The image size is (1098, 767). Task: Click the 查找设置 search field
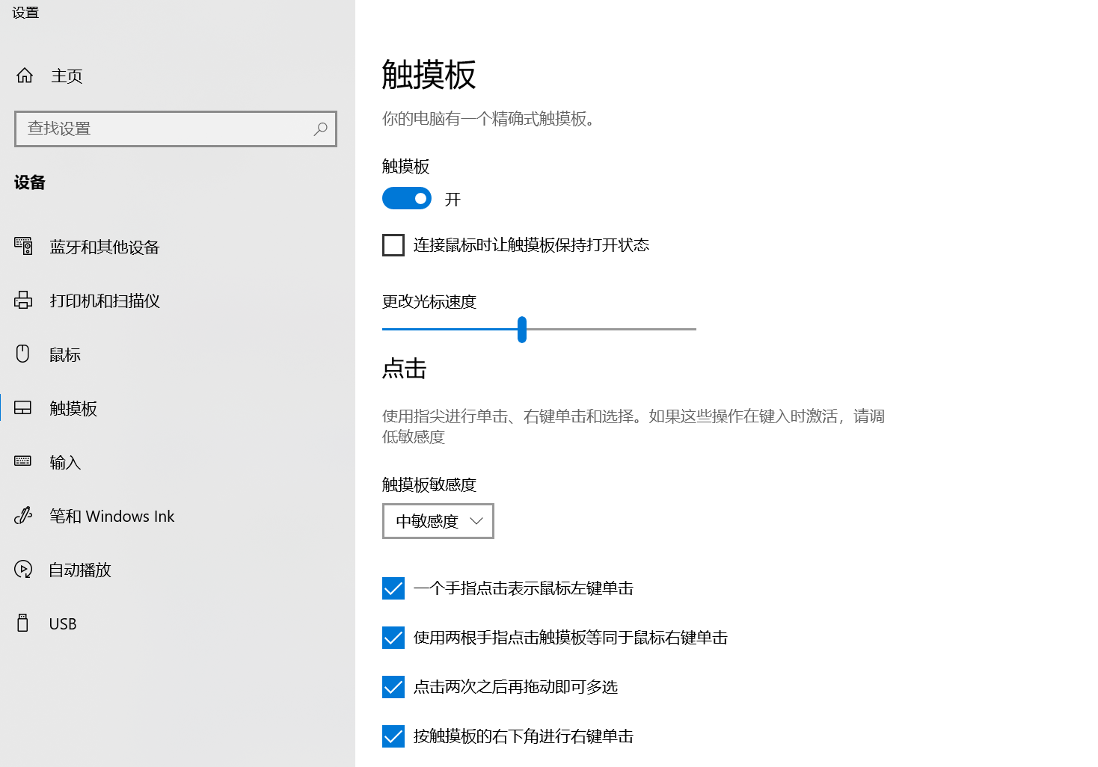165,129
